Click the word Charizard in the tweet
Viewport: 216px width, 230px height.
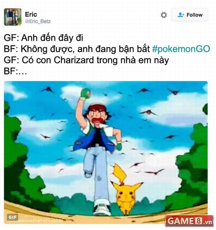[74, 60]
